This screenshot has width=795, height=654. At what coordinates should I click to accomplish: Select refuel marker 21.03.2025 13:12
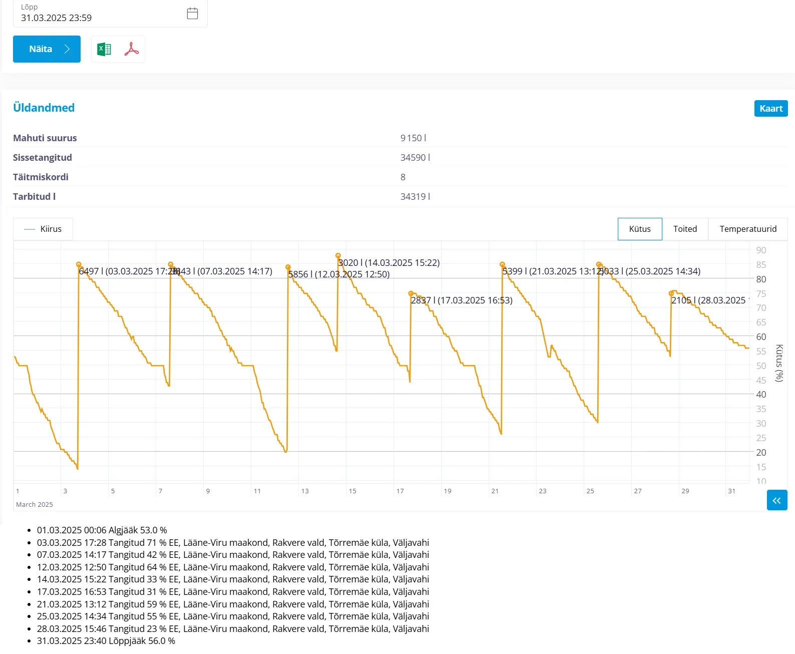coord(502,264)
